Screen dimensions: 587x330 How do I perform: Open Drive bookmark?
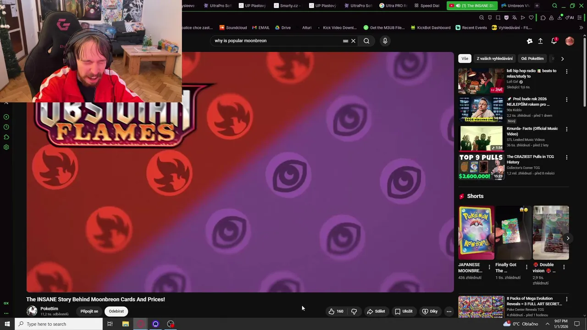coord(282,27)
